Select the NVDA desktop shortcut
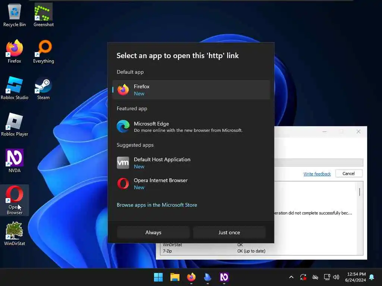This screenshot has height=286, width=382. (x=15, y=161)
